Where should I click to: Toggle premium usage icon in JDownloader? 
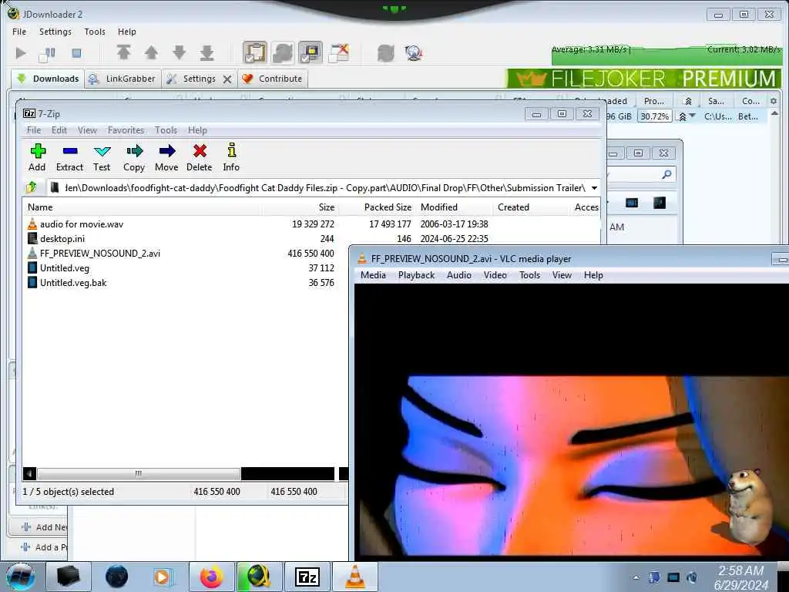(x=311, y=52)
